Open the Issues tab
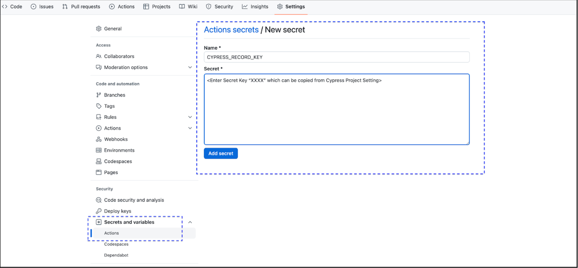Screen dimensions: 578x268 pyautogui.click(x=42, y=7)
